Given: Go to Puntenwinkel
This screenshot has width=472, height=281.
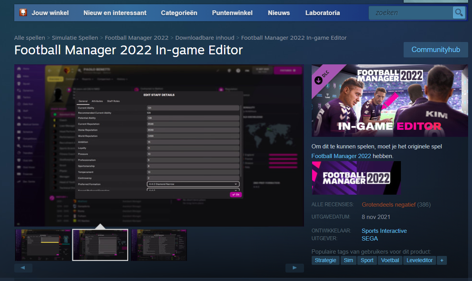Looking at the screenshot, I should coord(232,13).
